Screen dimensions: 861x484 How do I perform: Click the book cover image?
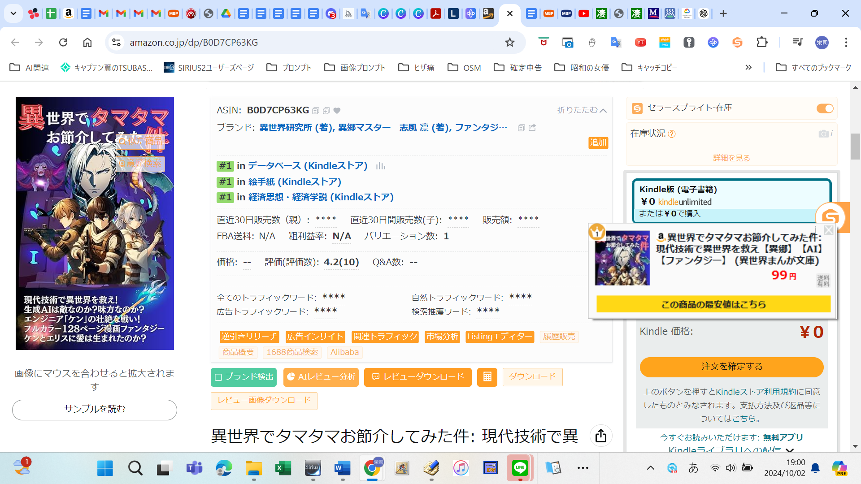pyautogui.click(x=95, y=223)
